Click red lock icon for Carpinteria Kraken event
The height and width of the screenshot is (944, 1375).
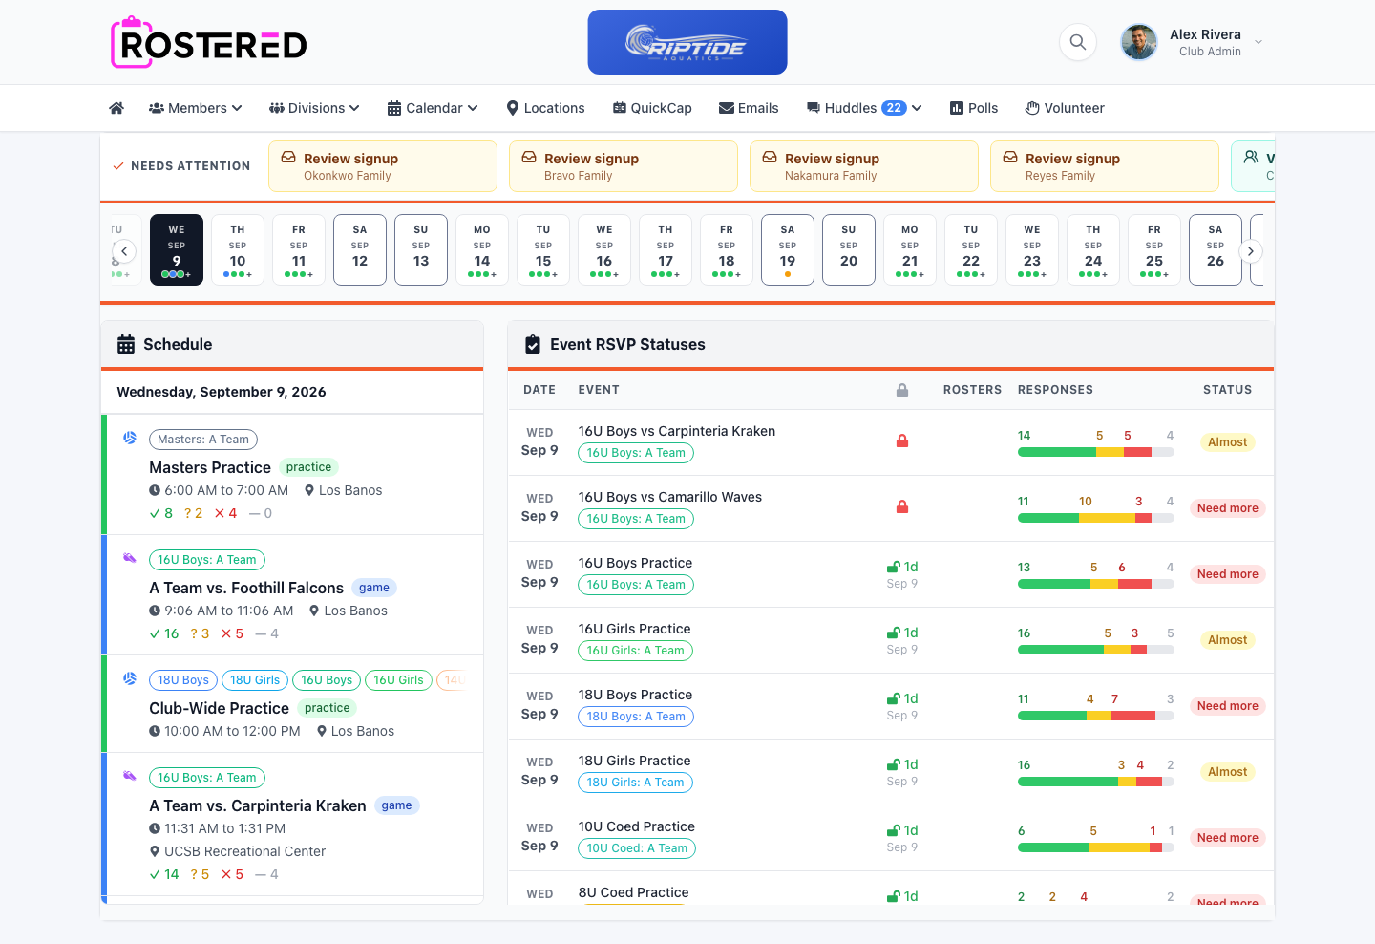902,441
